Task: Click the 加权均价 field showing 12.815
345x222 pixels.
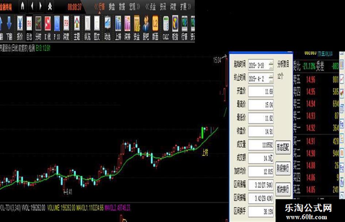Action: (261, 171)
